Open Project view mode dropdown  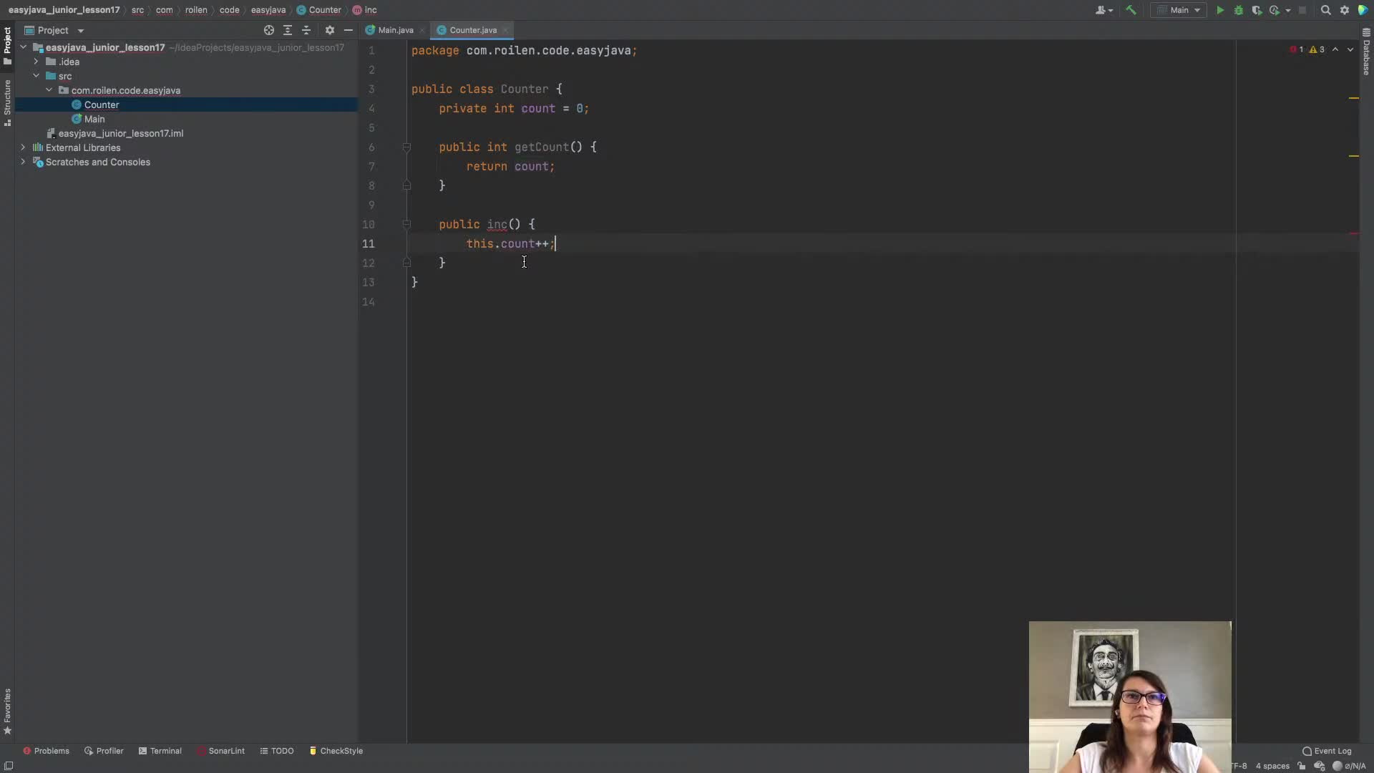[x=81, y=31]
